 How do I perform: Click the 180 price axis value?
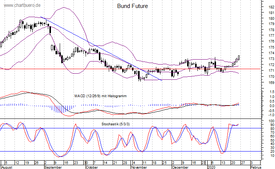tap(271, 19)
